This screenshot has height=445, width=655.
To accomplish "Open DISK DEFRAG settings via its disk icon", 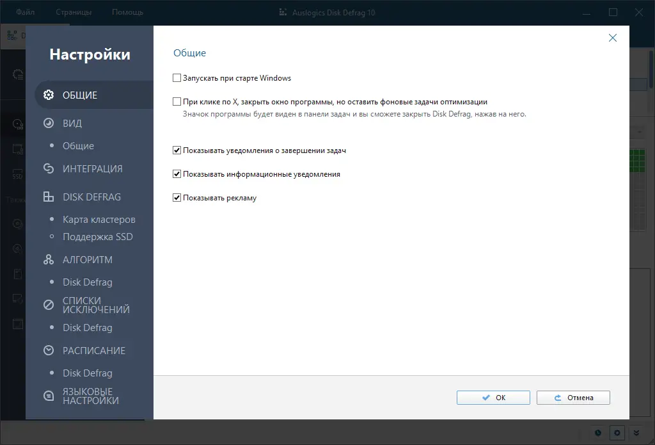I will 48,197.
